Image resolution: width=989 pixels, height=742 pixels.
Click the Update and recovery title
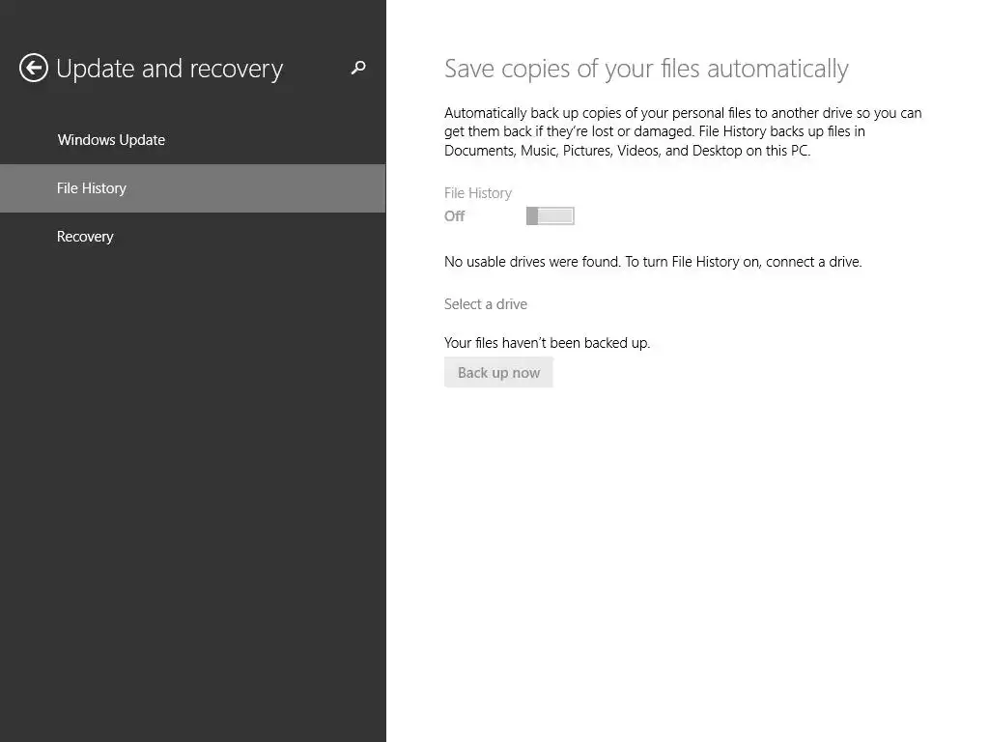click(169, 69)
